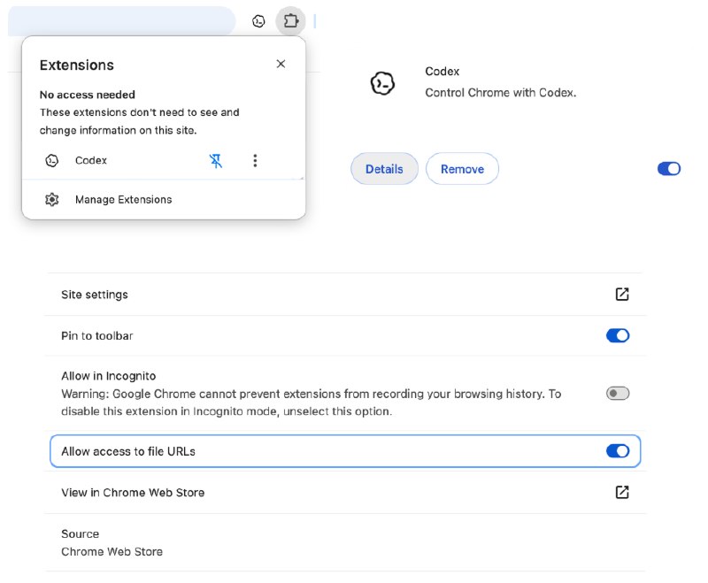Viewport: 708px width, 583px height.
Task: Open View in Chrome Web Store icon
Action: [x=622, y=492]
